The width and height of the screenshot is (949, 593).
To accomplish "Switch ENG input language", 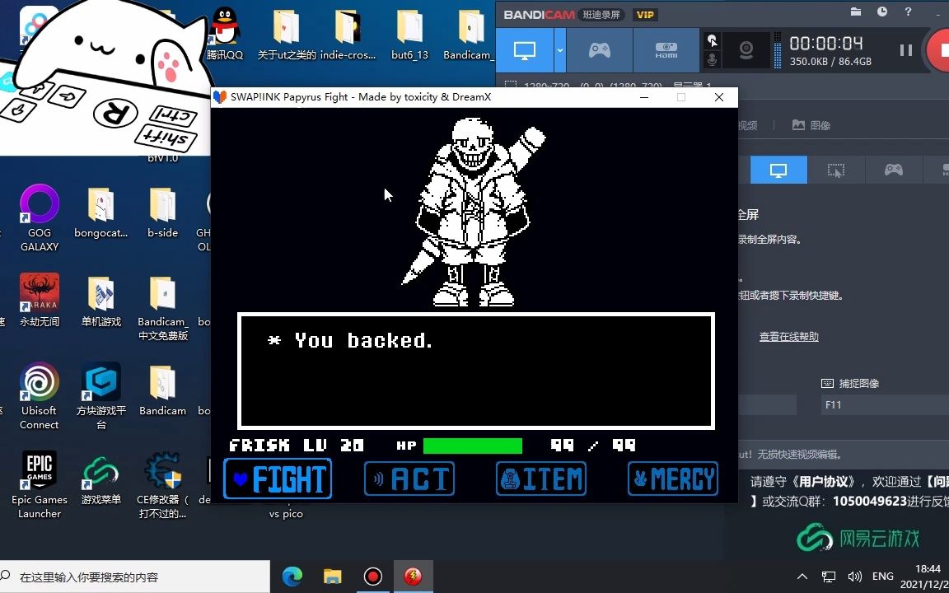I will point(883,577).
